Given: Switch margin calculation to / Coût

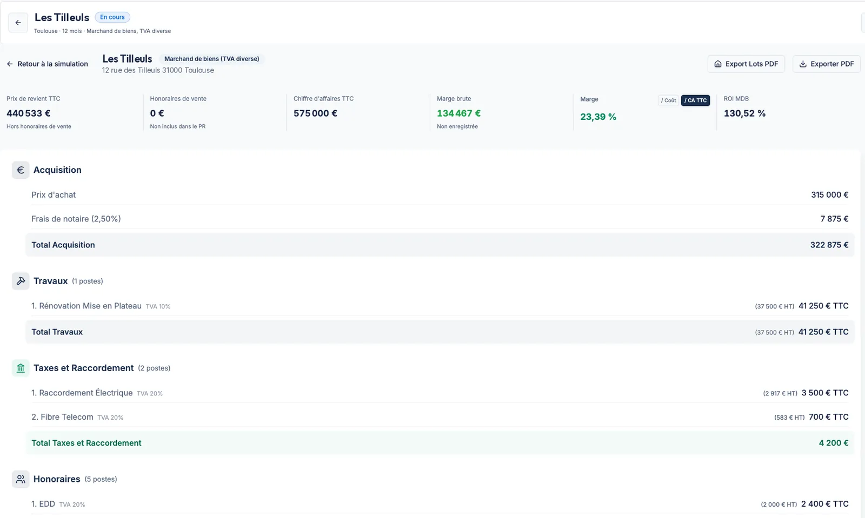Looking at the screenshot, I should (x=668, y=100).
